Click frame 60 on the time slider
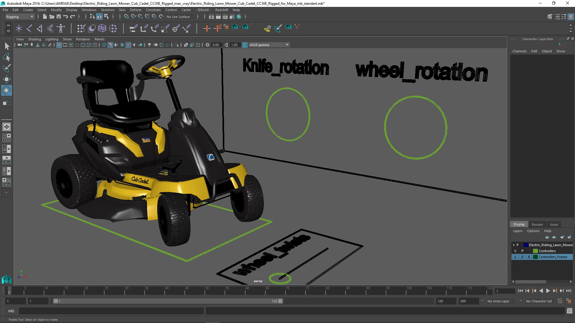The image size is (575, 323). tap(247, 291)
